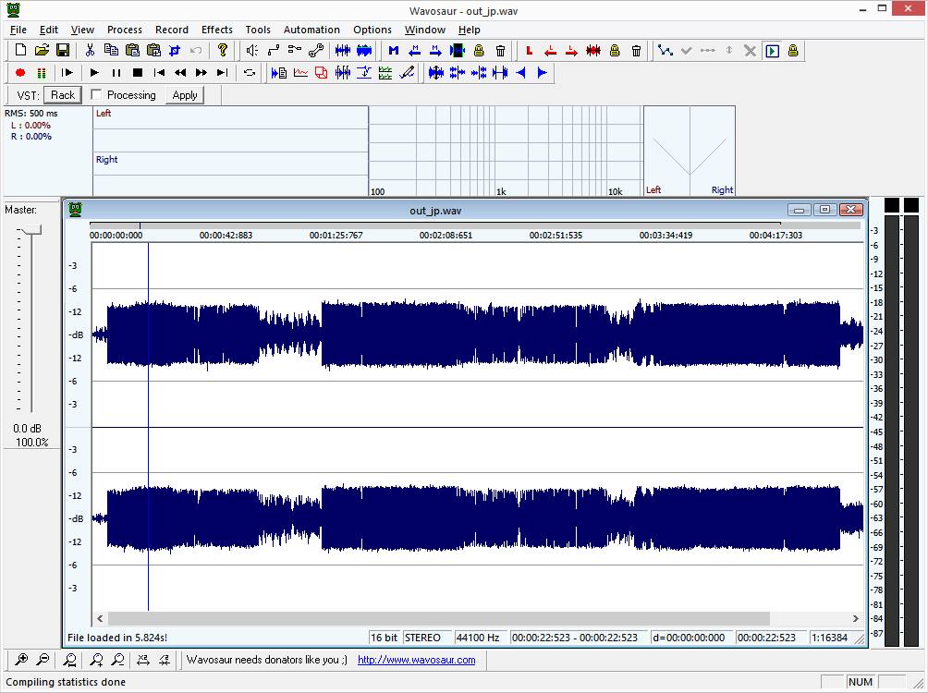Screen dimensions: 928x693
Task: Toggle the loop playback icon
Action: point(250,73)
